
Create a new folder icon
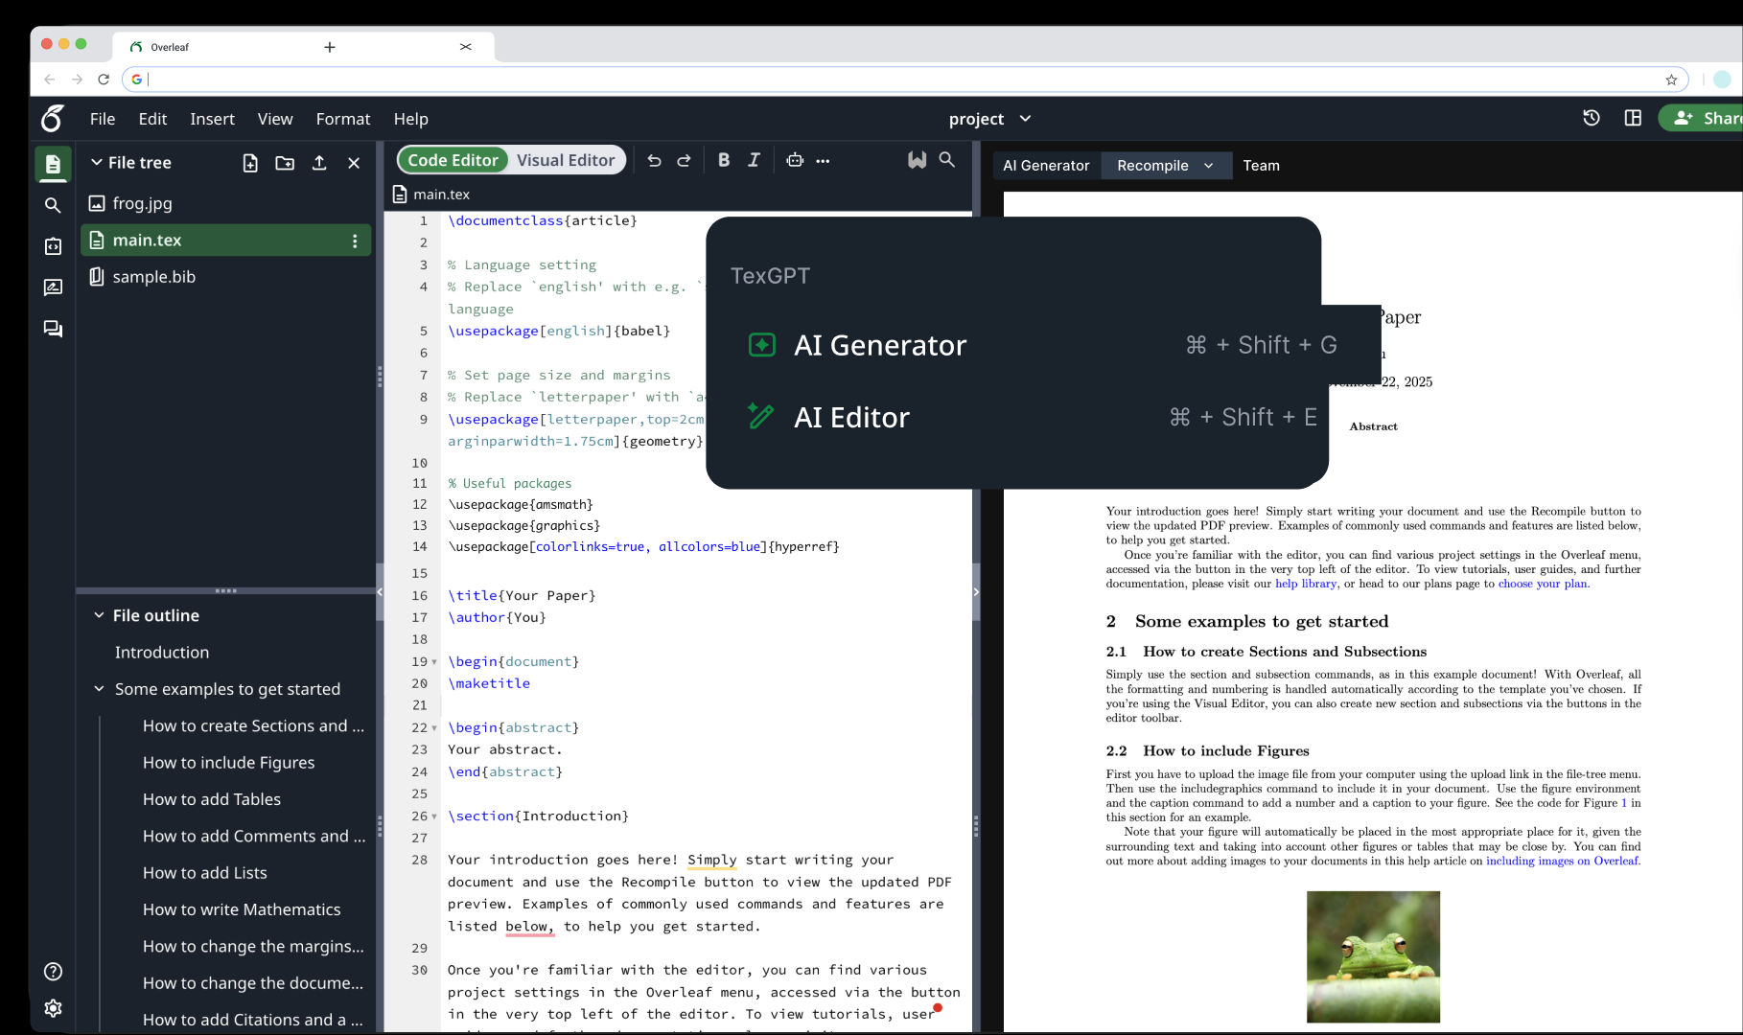pyautogui.click(x=285, y=163)
